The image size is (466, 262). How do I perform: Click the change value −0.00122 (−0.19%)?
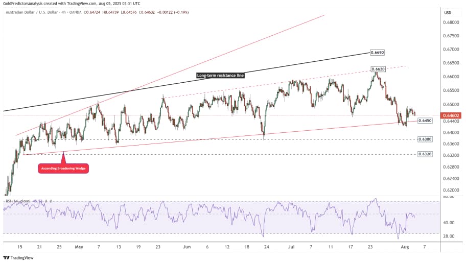coord(173,12)
